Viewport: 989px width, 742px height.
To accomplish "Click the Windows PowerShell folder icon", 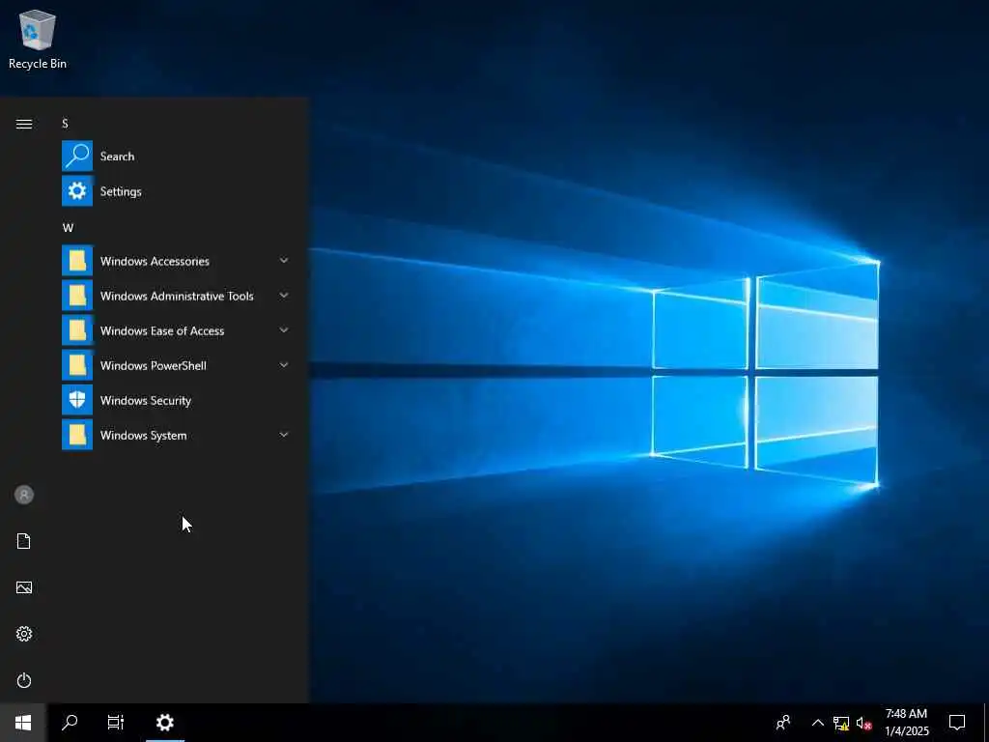I will (x=77, y=365).
